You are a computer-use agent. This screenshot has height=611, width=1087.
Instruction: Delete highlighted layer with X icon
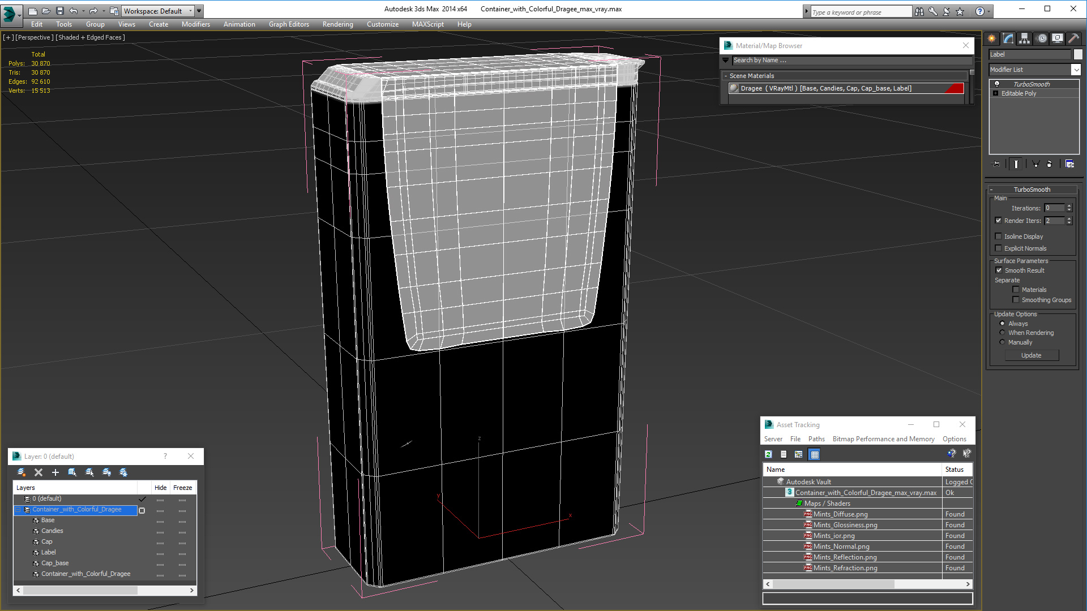[38, 472]
